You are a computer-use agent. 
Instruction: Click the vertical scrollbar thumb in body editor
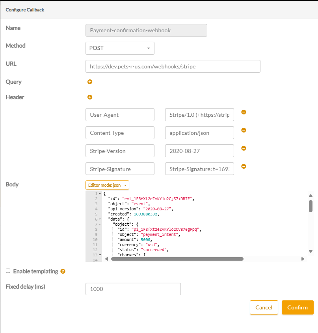pyautogui.click(x=311, y=206)
